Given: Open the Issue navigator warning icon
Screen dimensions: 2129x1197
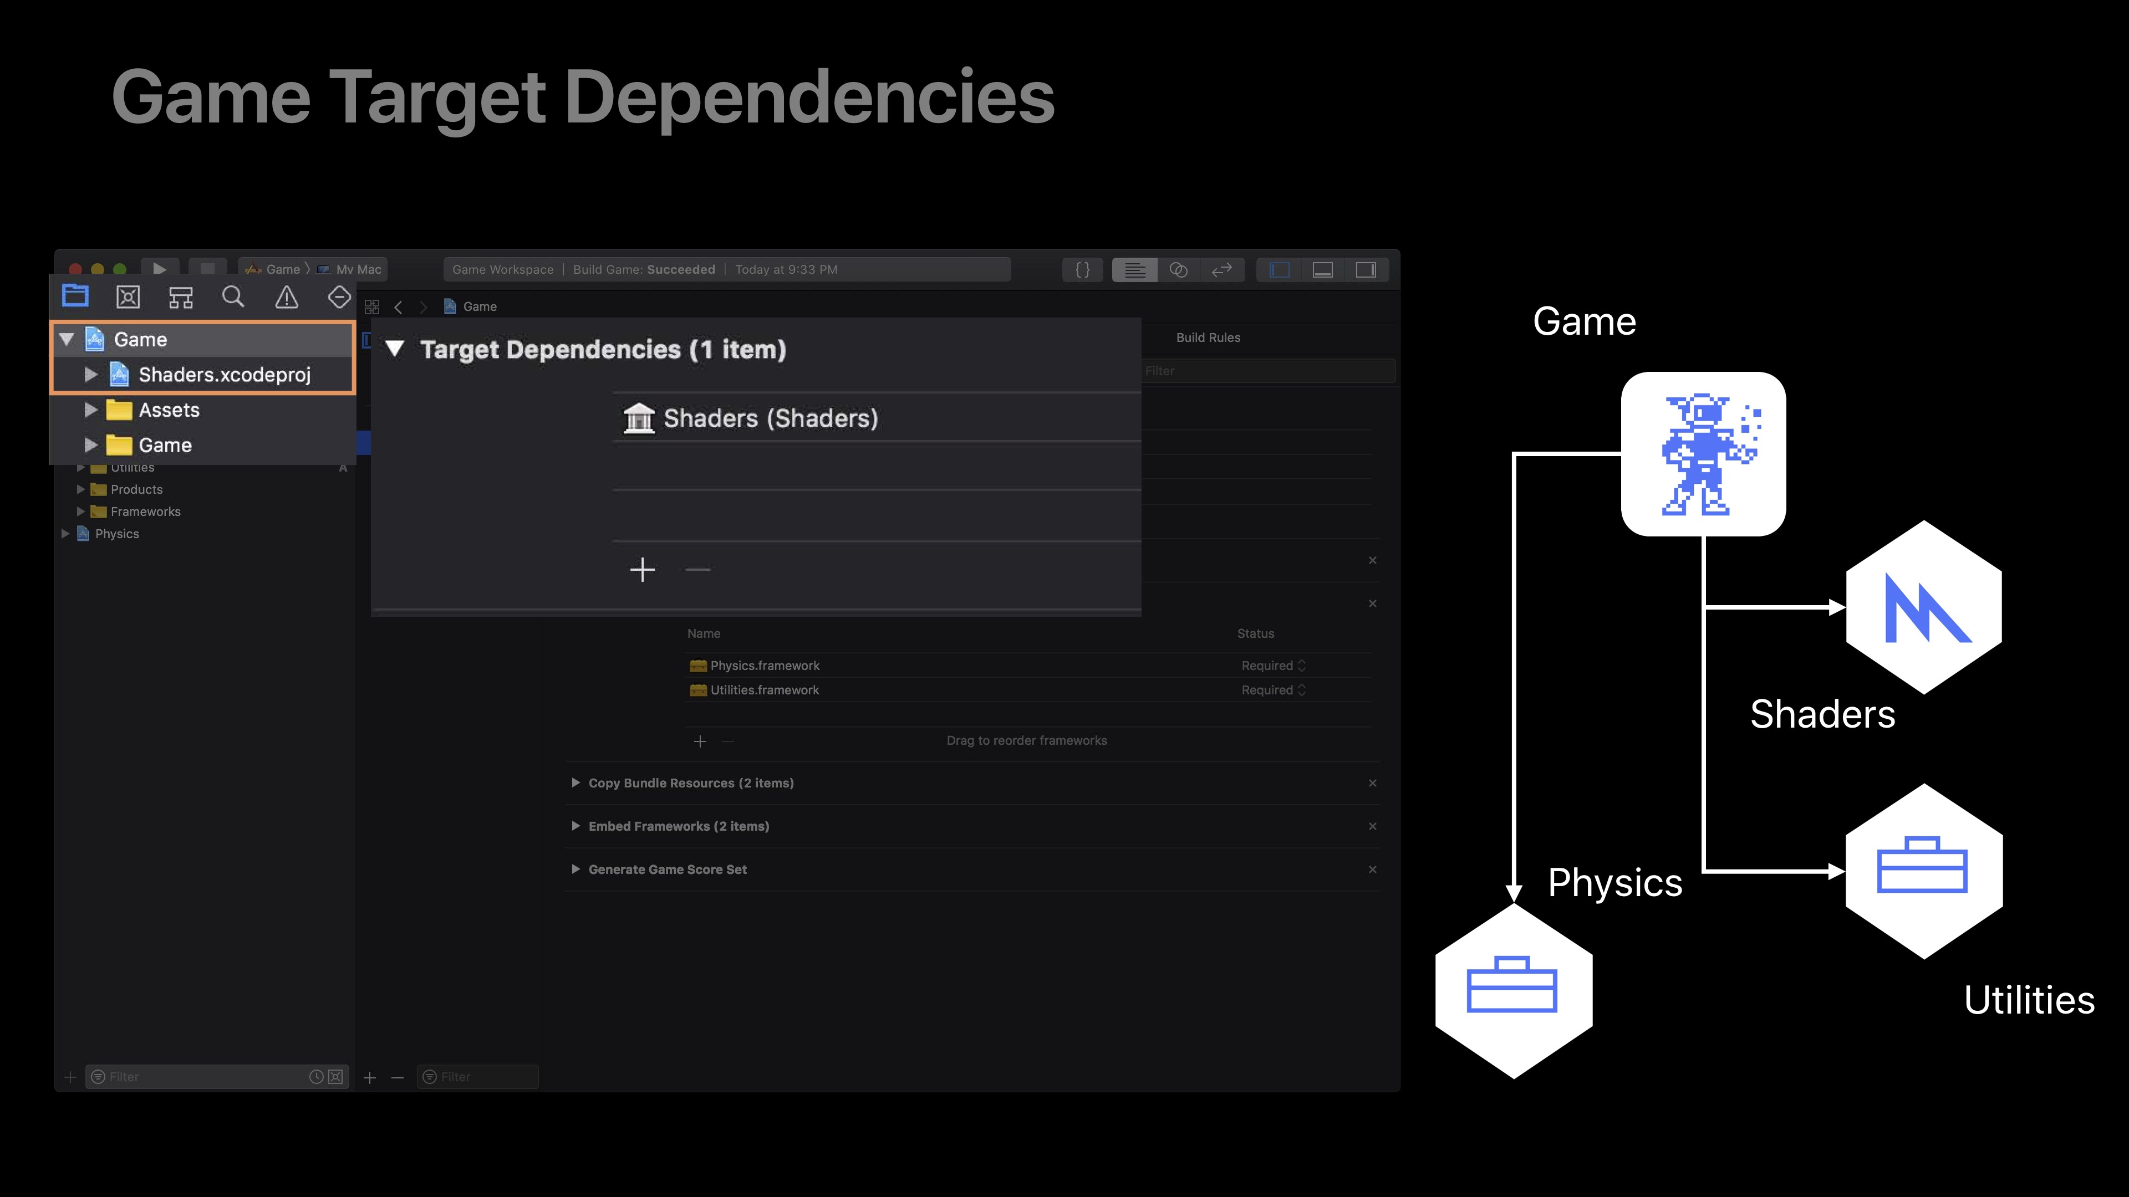Looking at the screenshot, I should pos(286,296).
